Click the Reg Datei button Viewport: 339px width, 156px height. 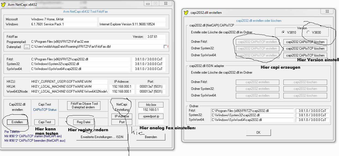84,122
